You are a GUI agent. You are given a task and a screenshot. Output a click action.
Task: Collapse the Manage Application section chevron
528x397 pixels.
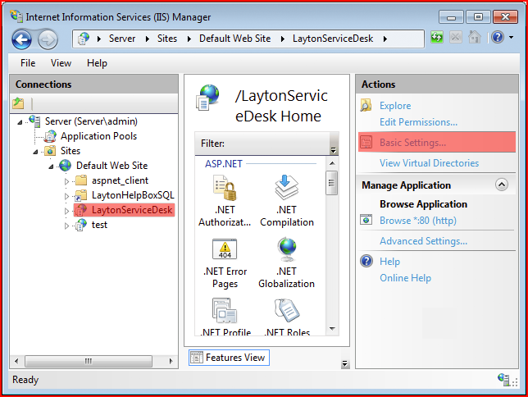(502, 185)
